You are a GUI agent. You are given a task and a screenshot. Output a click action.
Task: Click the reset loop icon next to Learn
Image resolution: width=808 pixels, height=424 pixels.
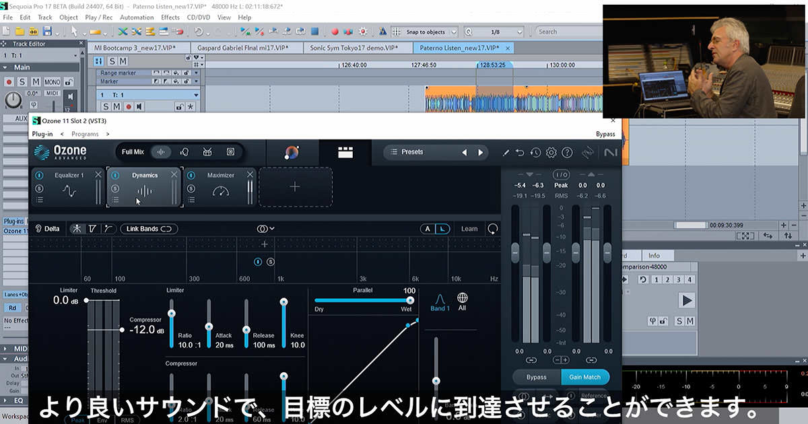point(493,229)
